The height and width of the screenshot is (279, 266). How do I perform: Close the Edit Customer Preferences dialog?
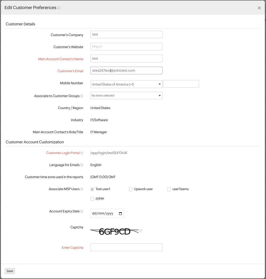pyautogui.click(x=259, y=8)
